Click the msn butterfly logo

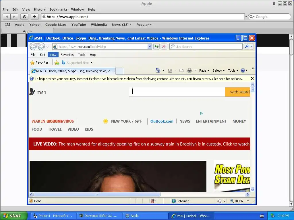[x=32, y=92]
